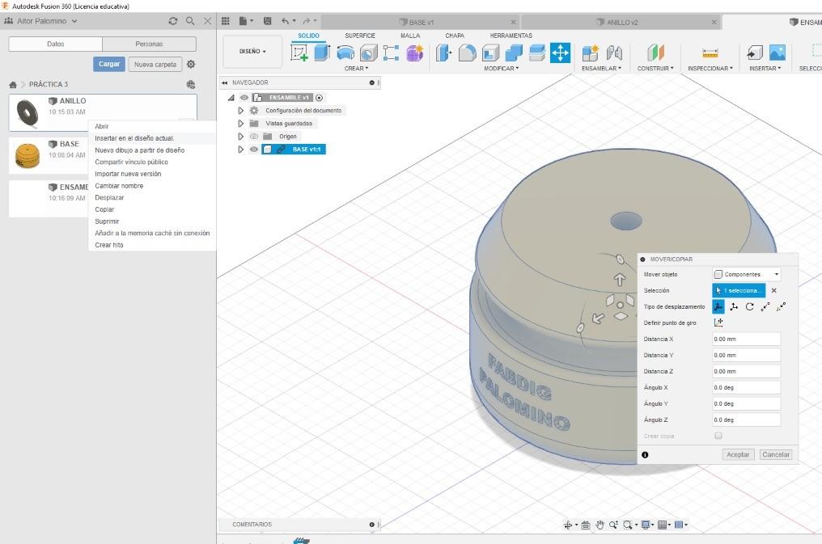Select Look At navigation tool
Screen dimensions: 822x544
click(586, 525)
